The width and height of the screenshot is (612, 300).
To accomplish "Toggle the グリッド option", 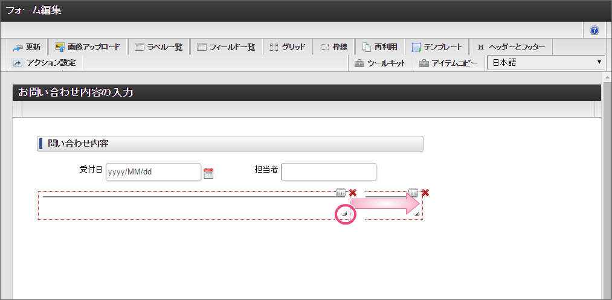I will 287,48.
